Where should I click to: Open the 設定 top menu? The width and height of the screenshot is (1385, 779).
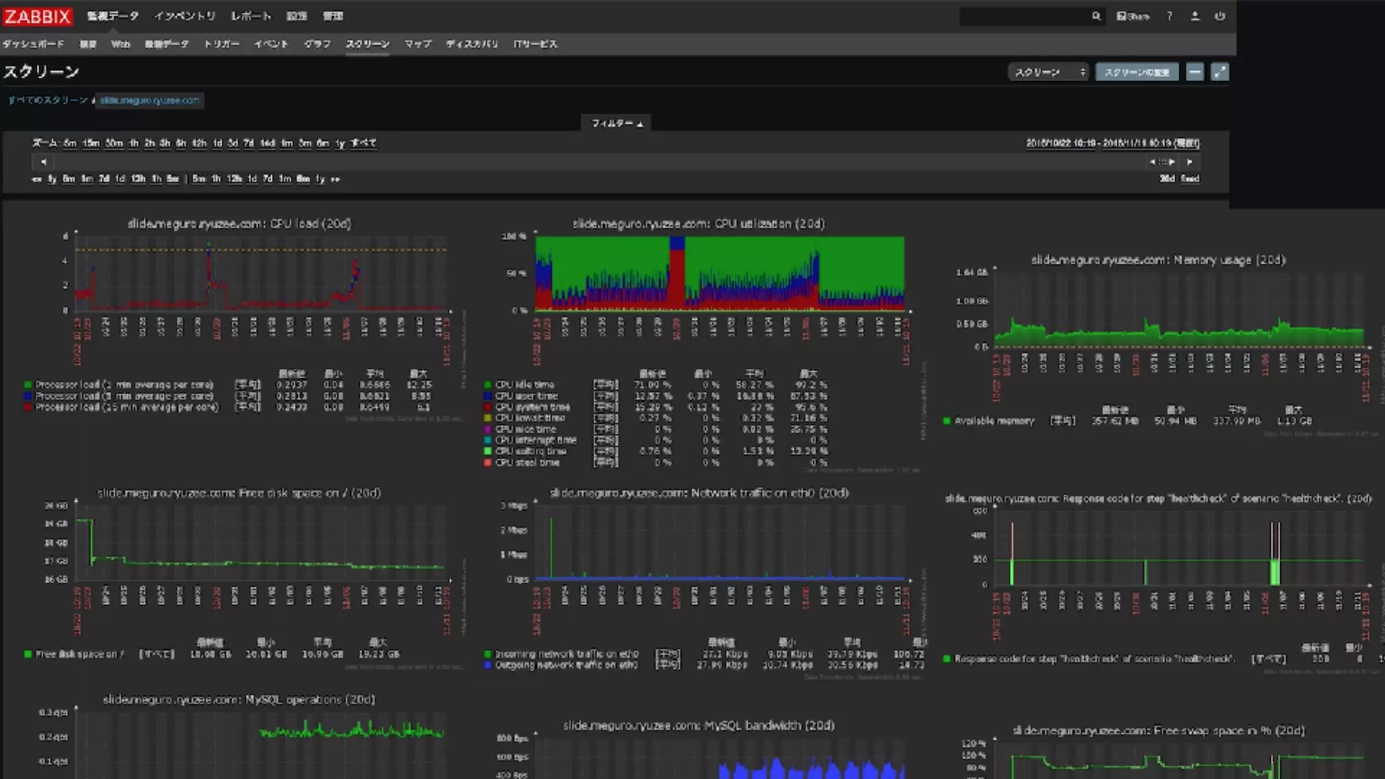(296, 16)
